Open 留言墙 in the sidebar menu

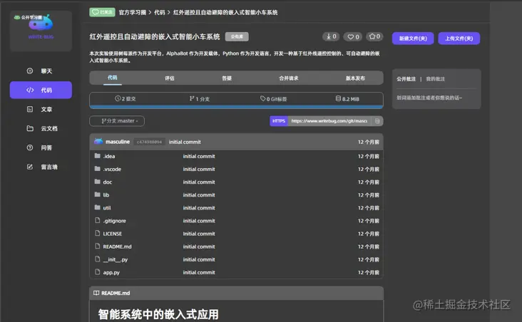pos(49,167)
